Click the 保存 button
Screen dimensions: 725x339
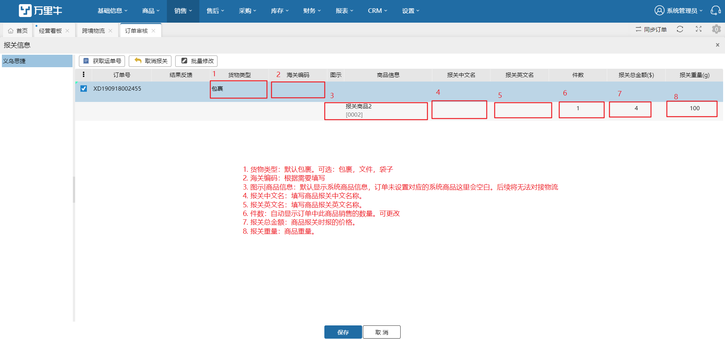click(x=343, y=332)
